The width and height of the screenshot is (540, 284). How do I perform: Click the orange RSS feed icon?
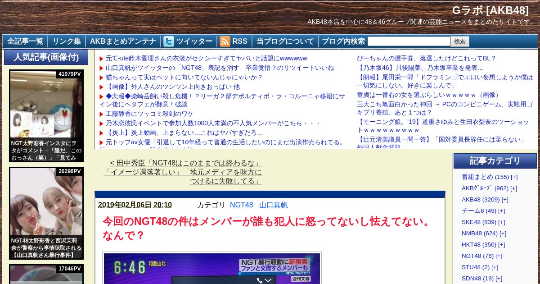(x=225, y=41)
